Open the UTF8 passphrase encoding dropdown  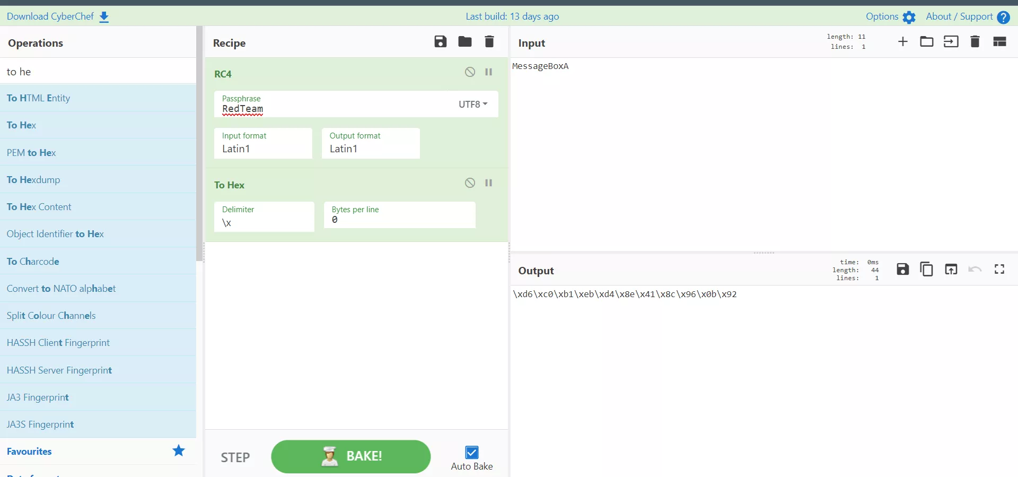click(x=472, y=105)
